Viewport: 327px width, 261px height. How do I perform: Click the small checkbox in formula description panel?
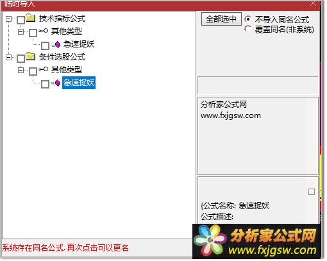(312, 192)
